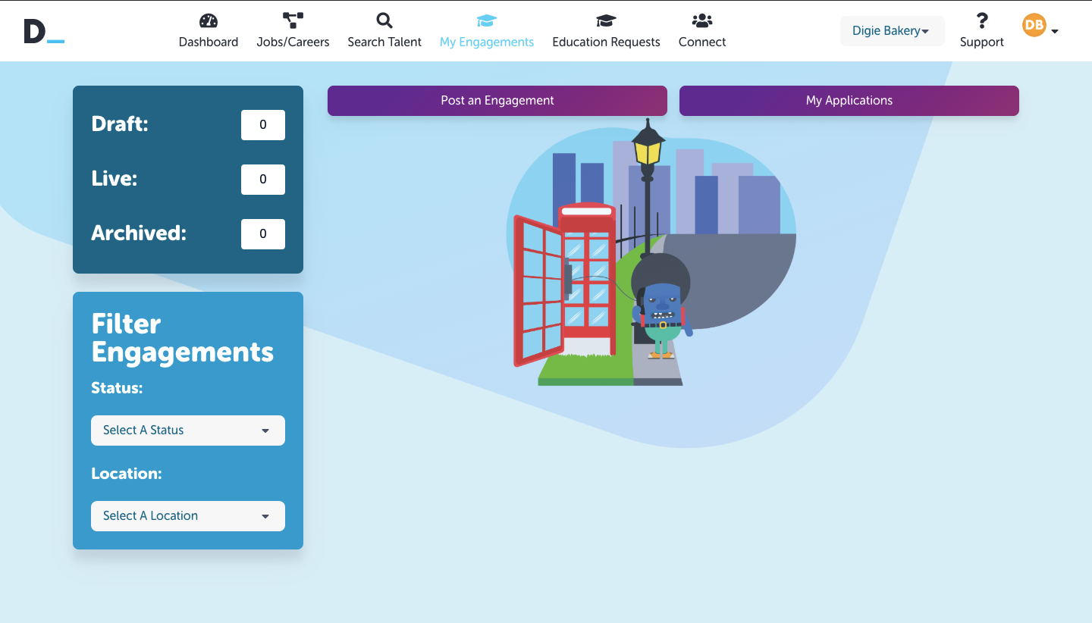Click the Draft count box
The image size is (1092, 623).
(x=263, y=125)
